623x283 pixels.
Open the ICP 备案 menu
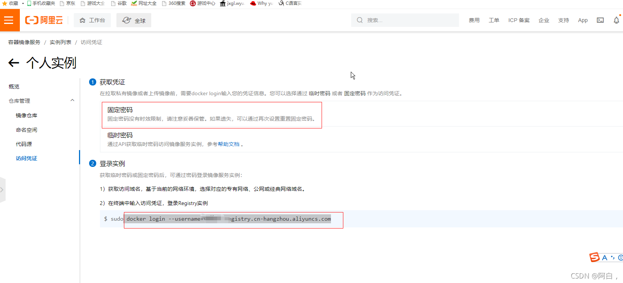click(519, 20)
